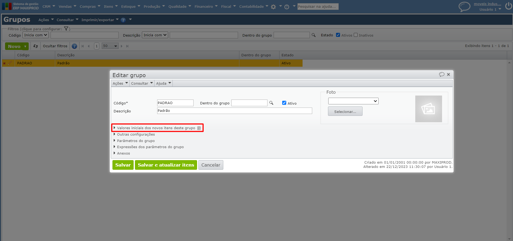Open the chat bubble icon in top bar
The image size is (513, 241).
coord(464,7)
